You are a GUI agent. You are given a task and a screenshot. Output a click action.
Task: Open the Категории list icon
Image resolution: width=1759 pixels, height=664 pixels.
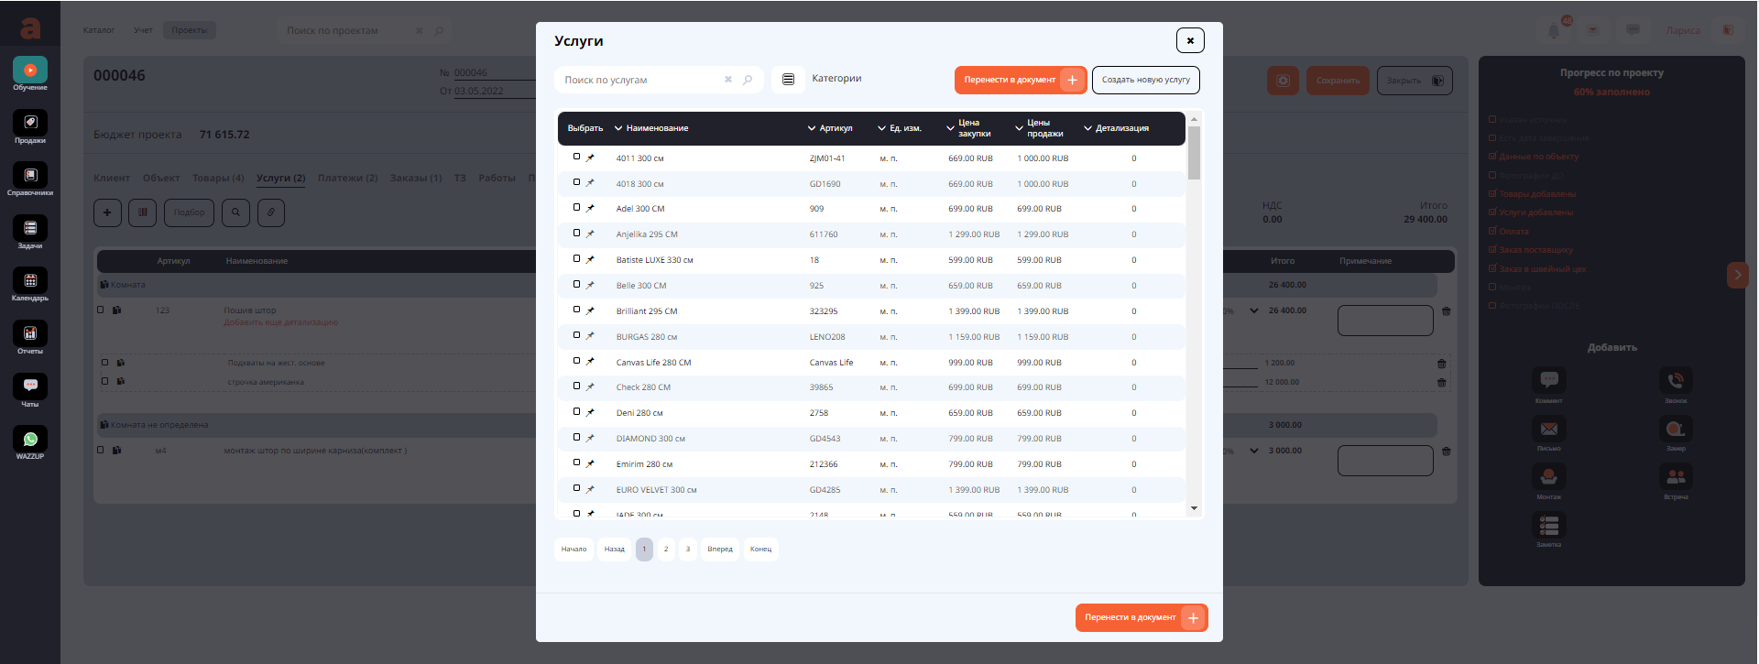coord(788,80)
